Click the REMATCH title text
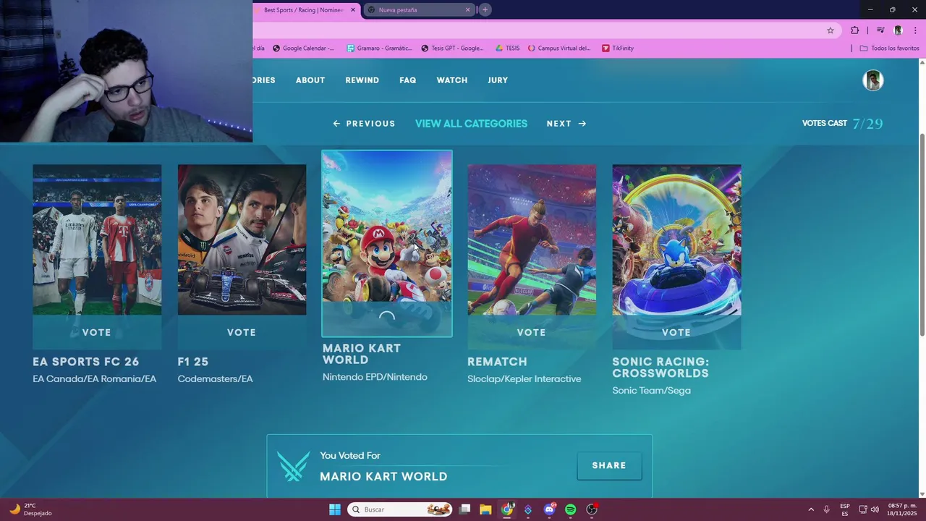 (497, 362)
